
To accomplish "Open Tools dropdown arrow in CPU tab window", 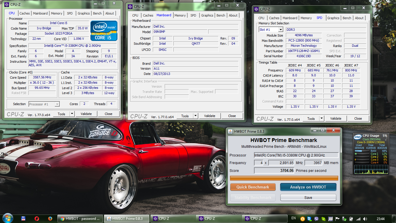I will click(72, 114).
